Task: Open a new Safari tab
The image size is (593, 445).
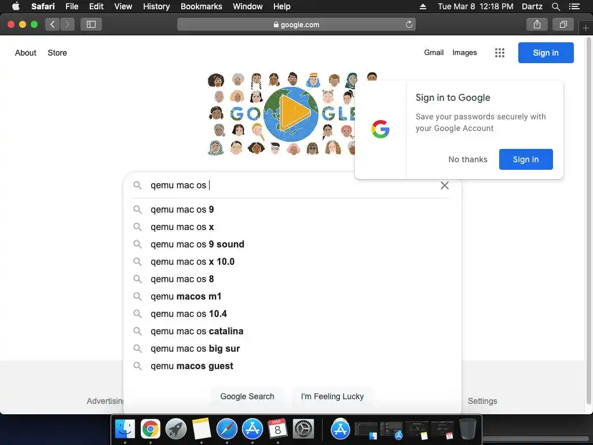Action: click(585, 28)
